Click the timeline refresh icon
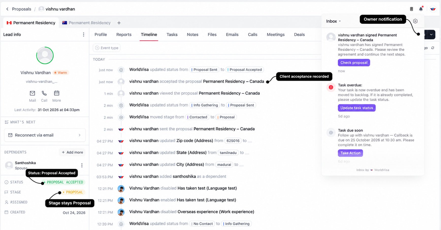441x230 pixels. [433, 48]
